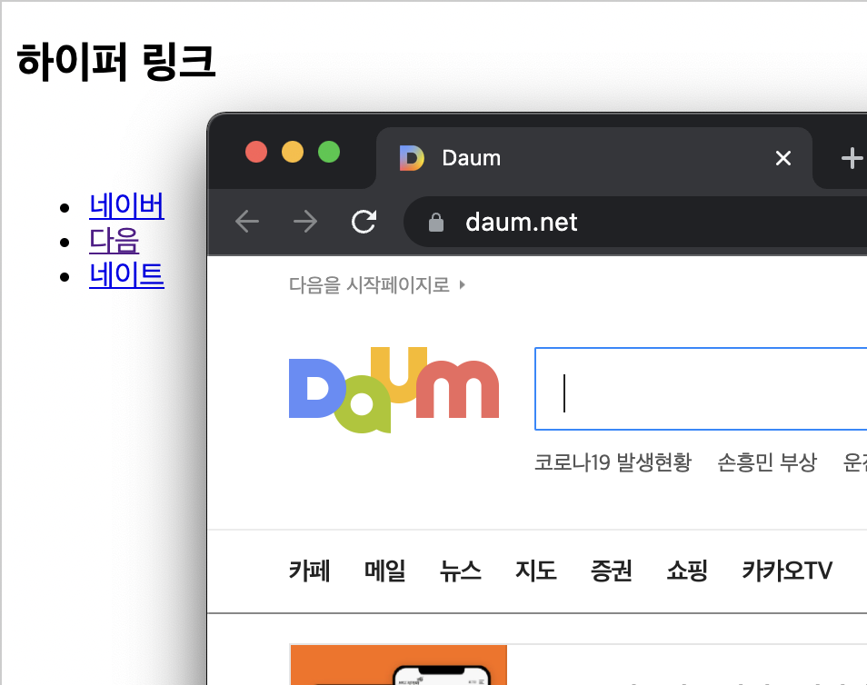
Task: Select the Daum browser tab
Action: 593,158
